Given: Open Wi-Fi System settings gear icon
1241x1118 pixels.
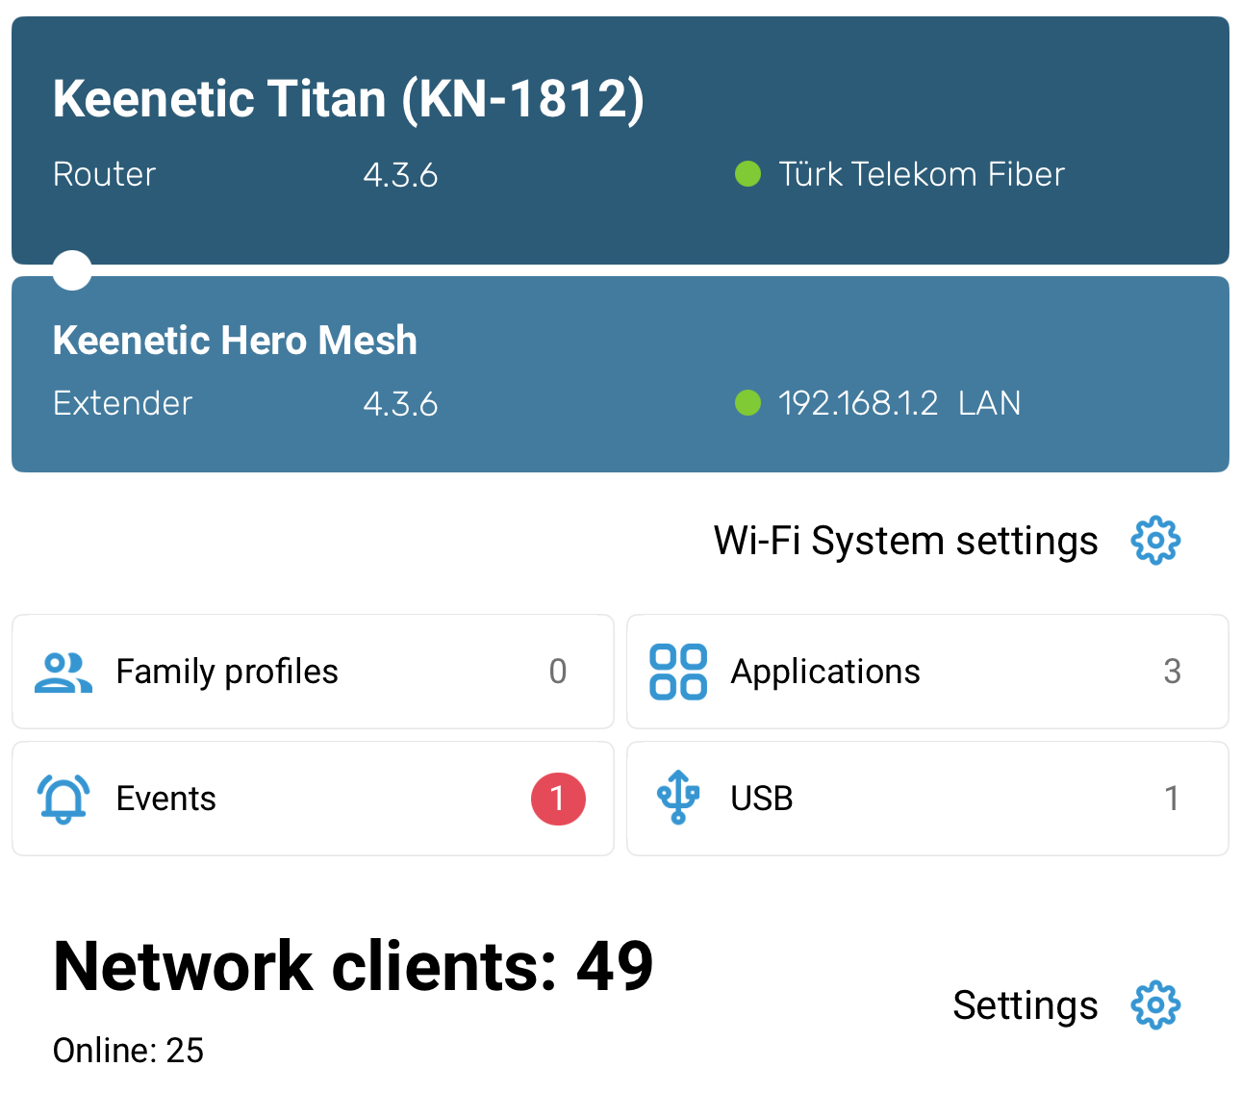Looking at the screenshot, I should (1155, 541).
